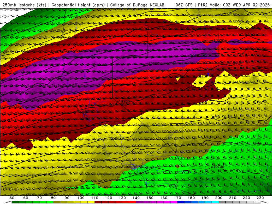Click the '250mb Isotachs (kts)' title text
Screen dimensions: 272x204
point(24,5)
